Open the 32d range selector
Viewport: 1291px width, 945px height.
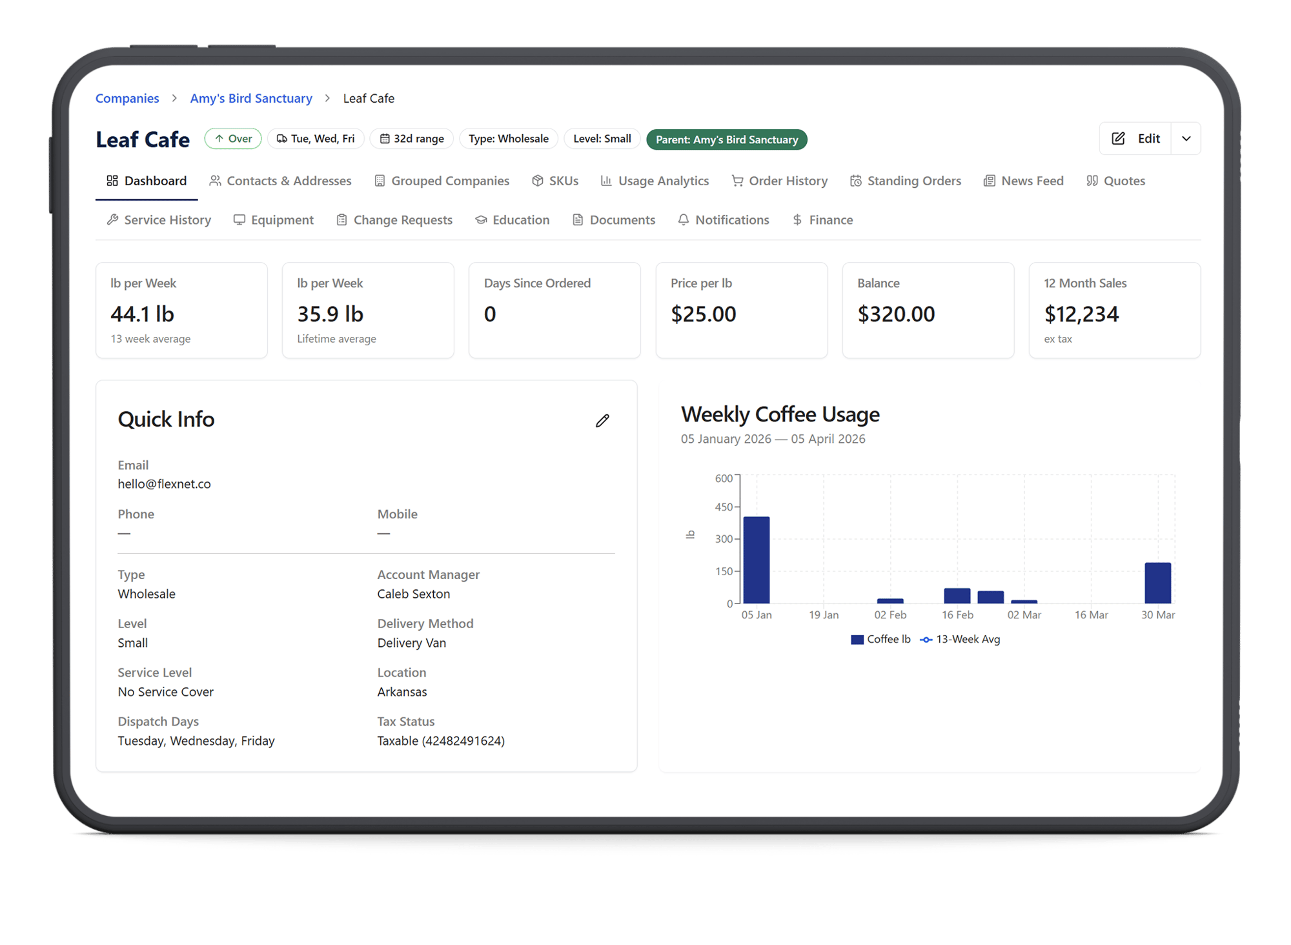click(411, 138)
